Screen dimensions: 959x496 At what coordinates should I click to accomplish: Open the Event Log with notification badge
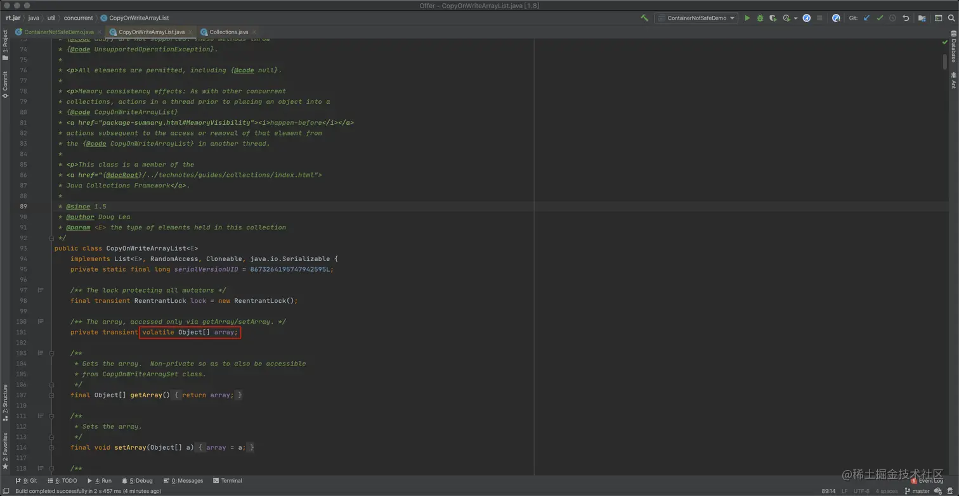[x=927, y=481]
